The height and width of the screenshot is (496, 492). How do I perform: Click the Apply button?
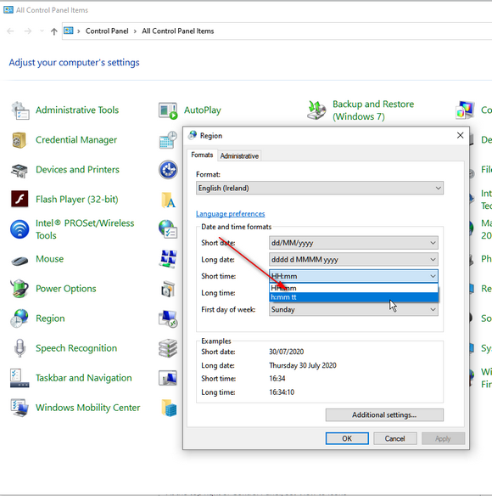point(443,438)
